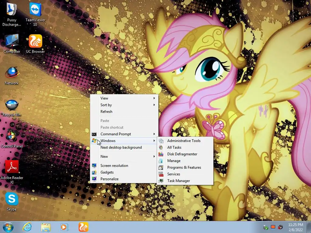Expand the New submenu arrow
Viewport: 311px width, 233px height.
pyautogui.click(x=154, y=157)
